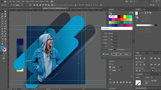Screen dimensions: 161x90
Task: Open the zoom level dropdown in status bar
Action: click(14, 89)
